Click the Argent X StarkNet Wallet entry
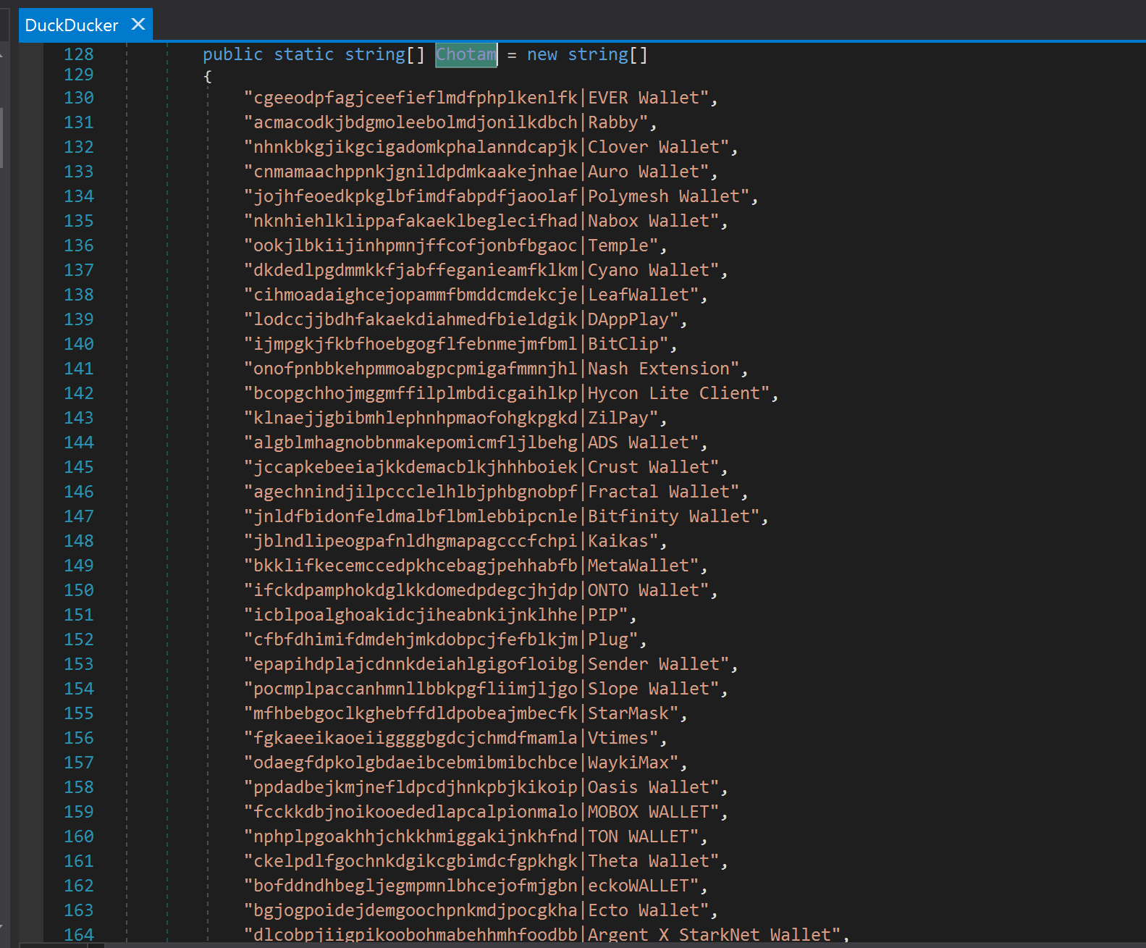This screenshot has width=1146, height=948. (x=547, y=934)
